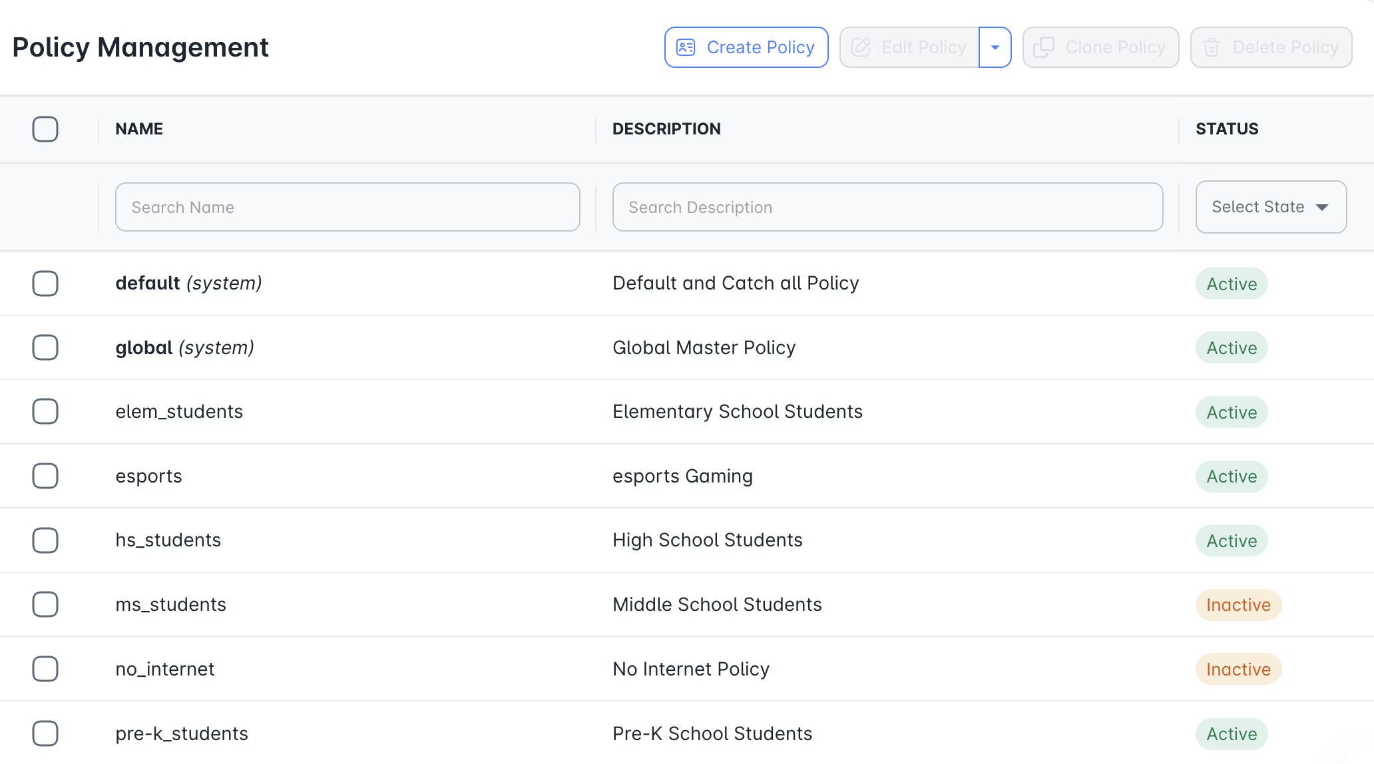Open the Select State dropdown
The image size is (1374, 764).
(x=1271, y=207)
